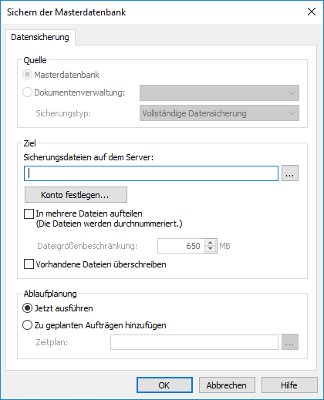The height and width of the screenshot is (400, 324).
Task: Select Zu geplanten Aufträgen hinzufügen option
Action: (27, 325)
